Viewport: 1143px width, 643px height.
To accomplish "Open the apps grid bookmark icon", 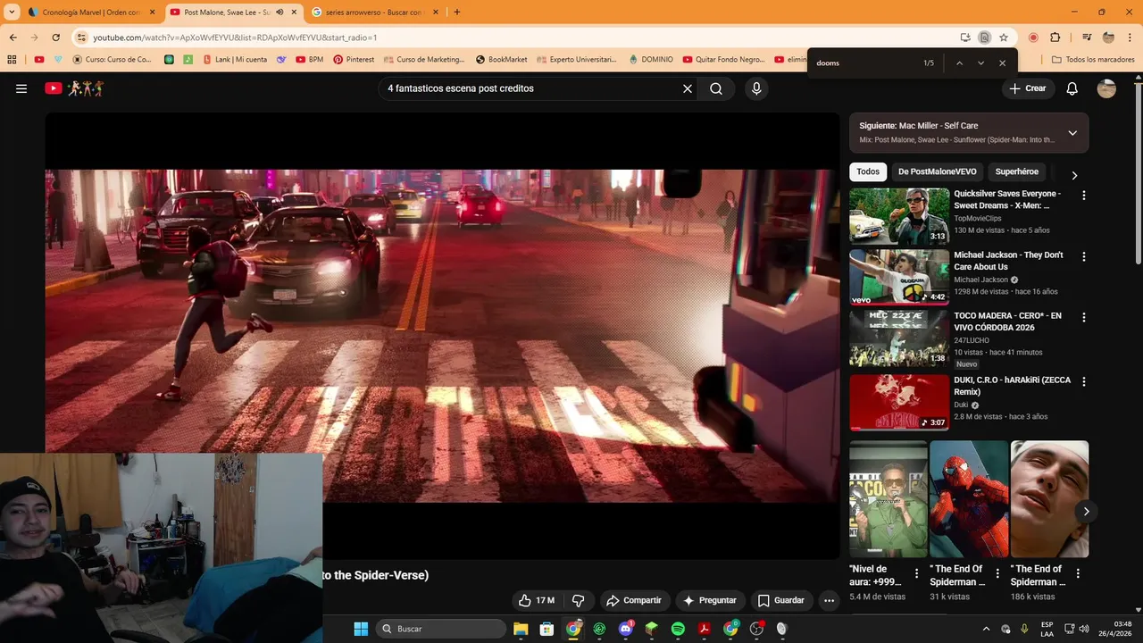I will pyautogui.click(x=12, y=60).
